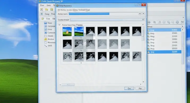The width and height of the screenshot is (190, 103).
Task: Click the icon left of Doop
Action: tap(42, 14)
